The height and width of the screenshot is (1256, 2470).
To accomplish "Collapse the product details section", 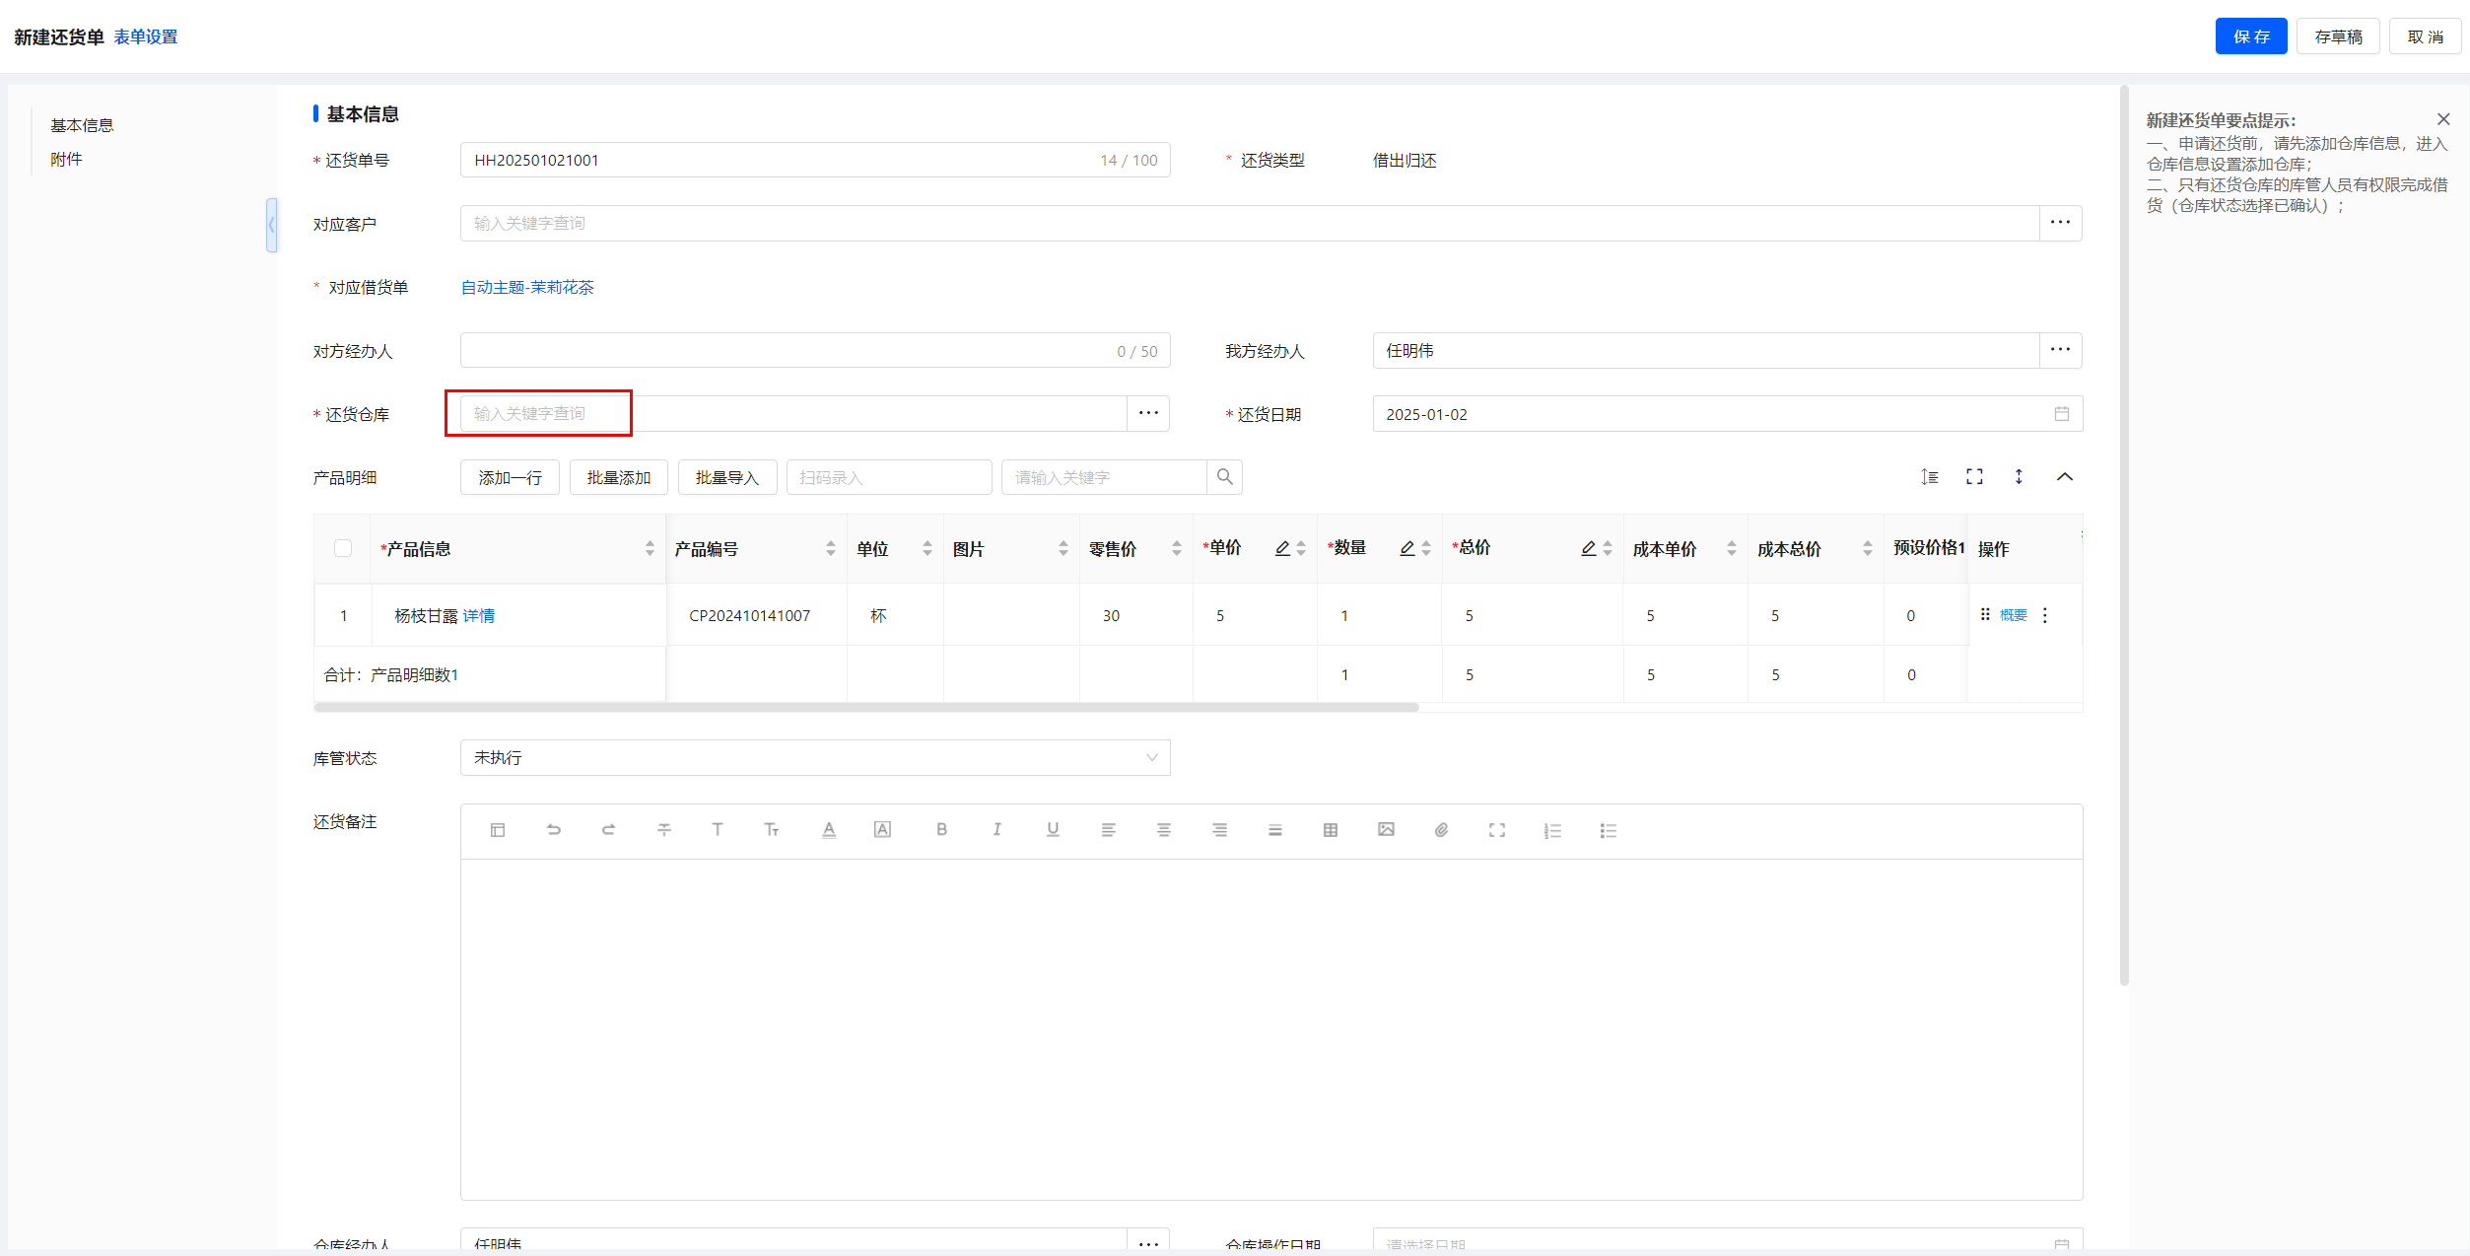I will pyautogui.click(x=2064, y=477).
